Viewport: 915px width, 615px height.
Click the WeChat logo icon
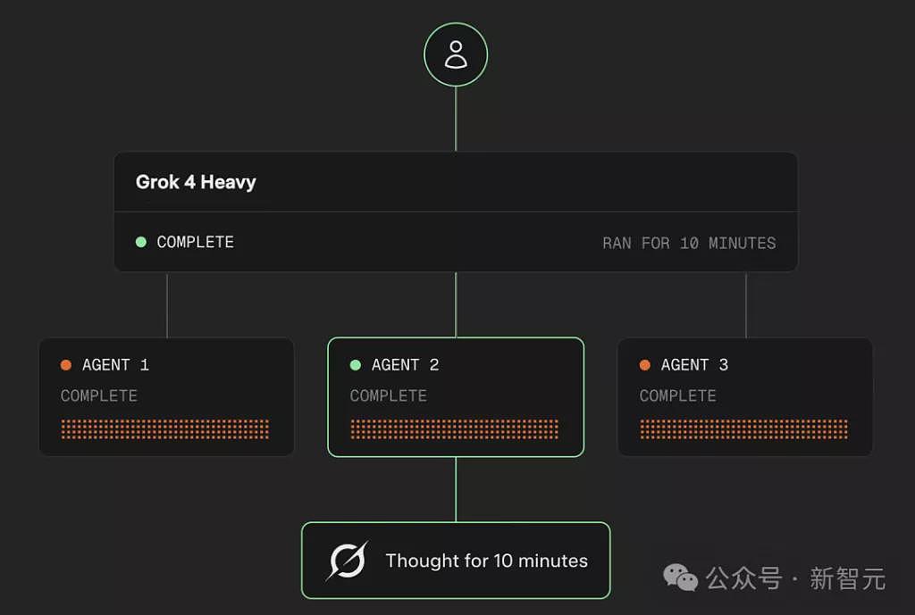tap(680, 578)
